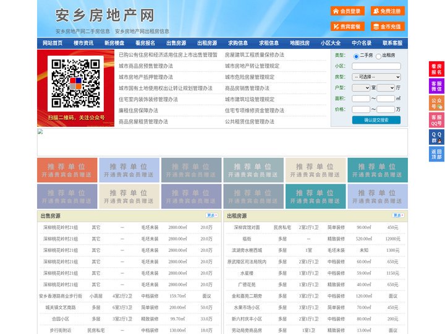
Task: Open the 会员登录 member login button
Action: [347, 11]
